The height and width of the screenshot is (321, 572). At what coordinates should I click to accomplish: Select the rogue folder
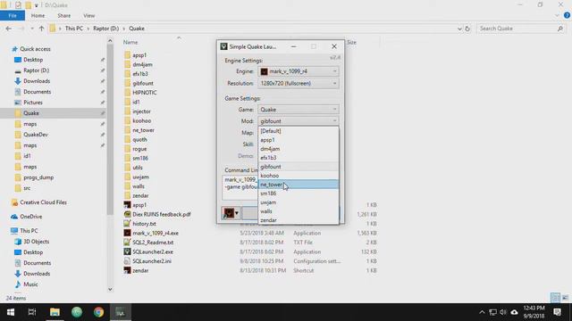(x=139, y=149)
